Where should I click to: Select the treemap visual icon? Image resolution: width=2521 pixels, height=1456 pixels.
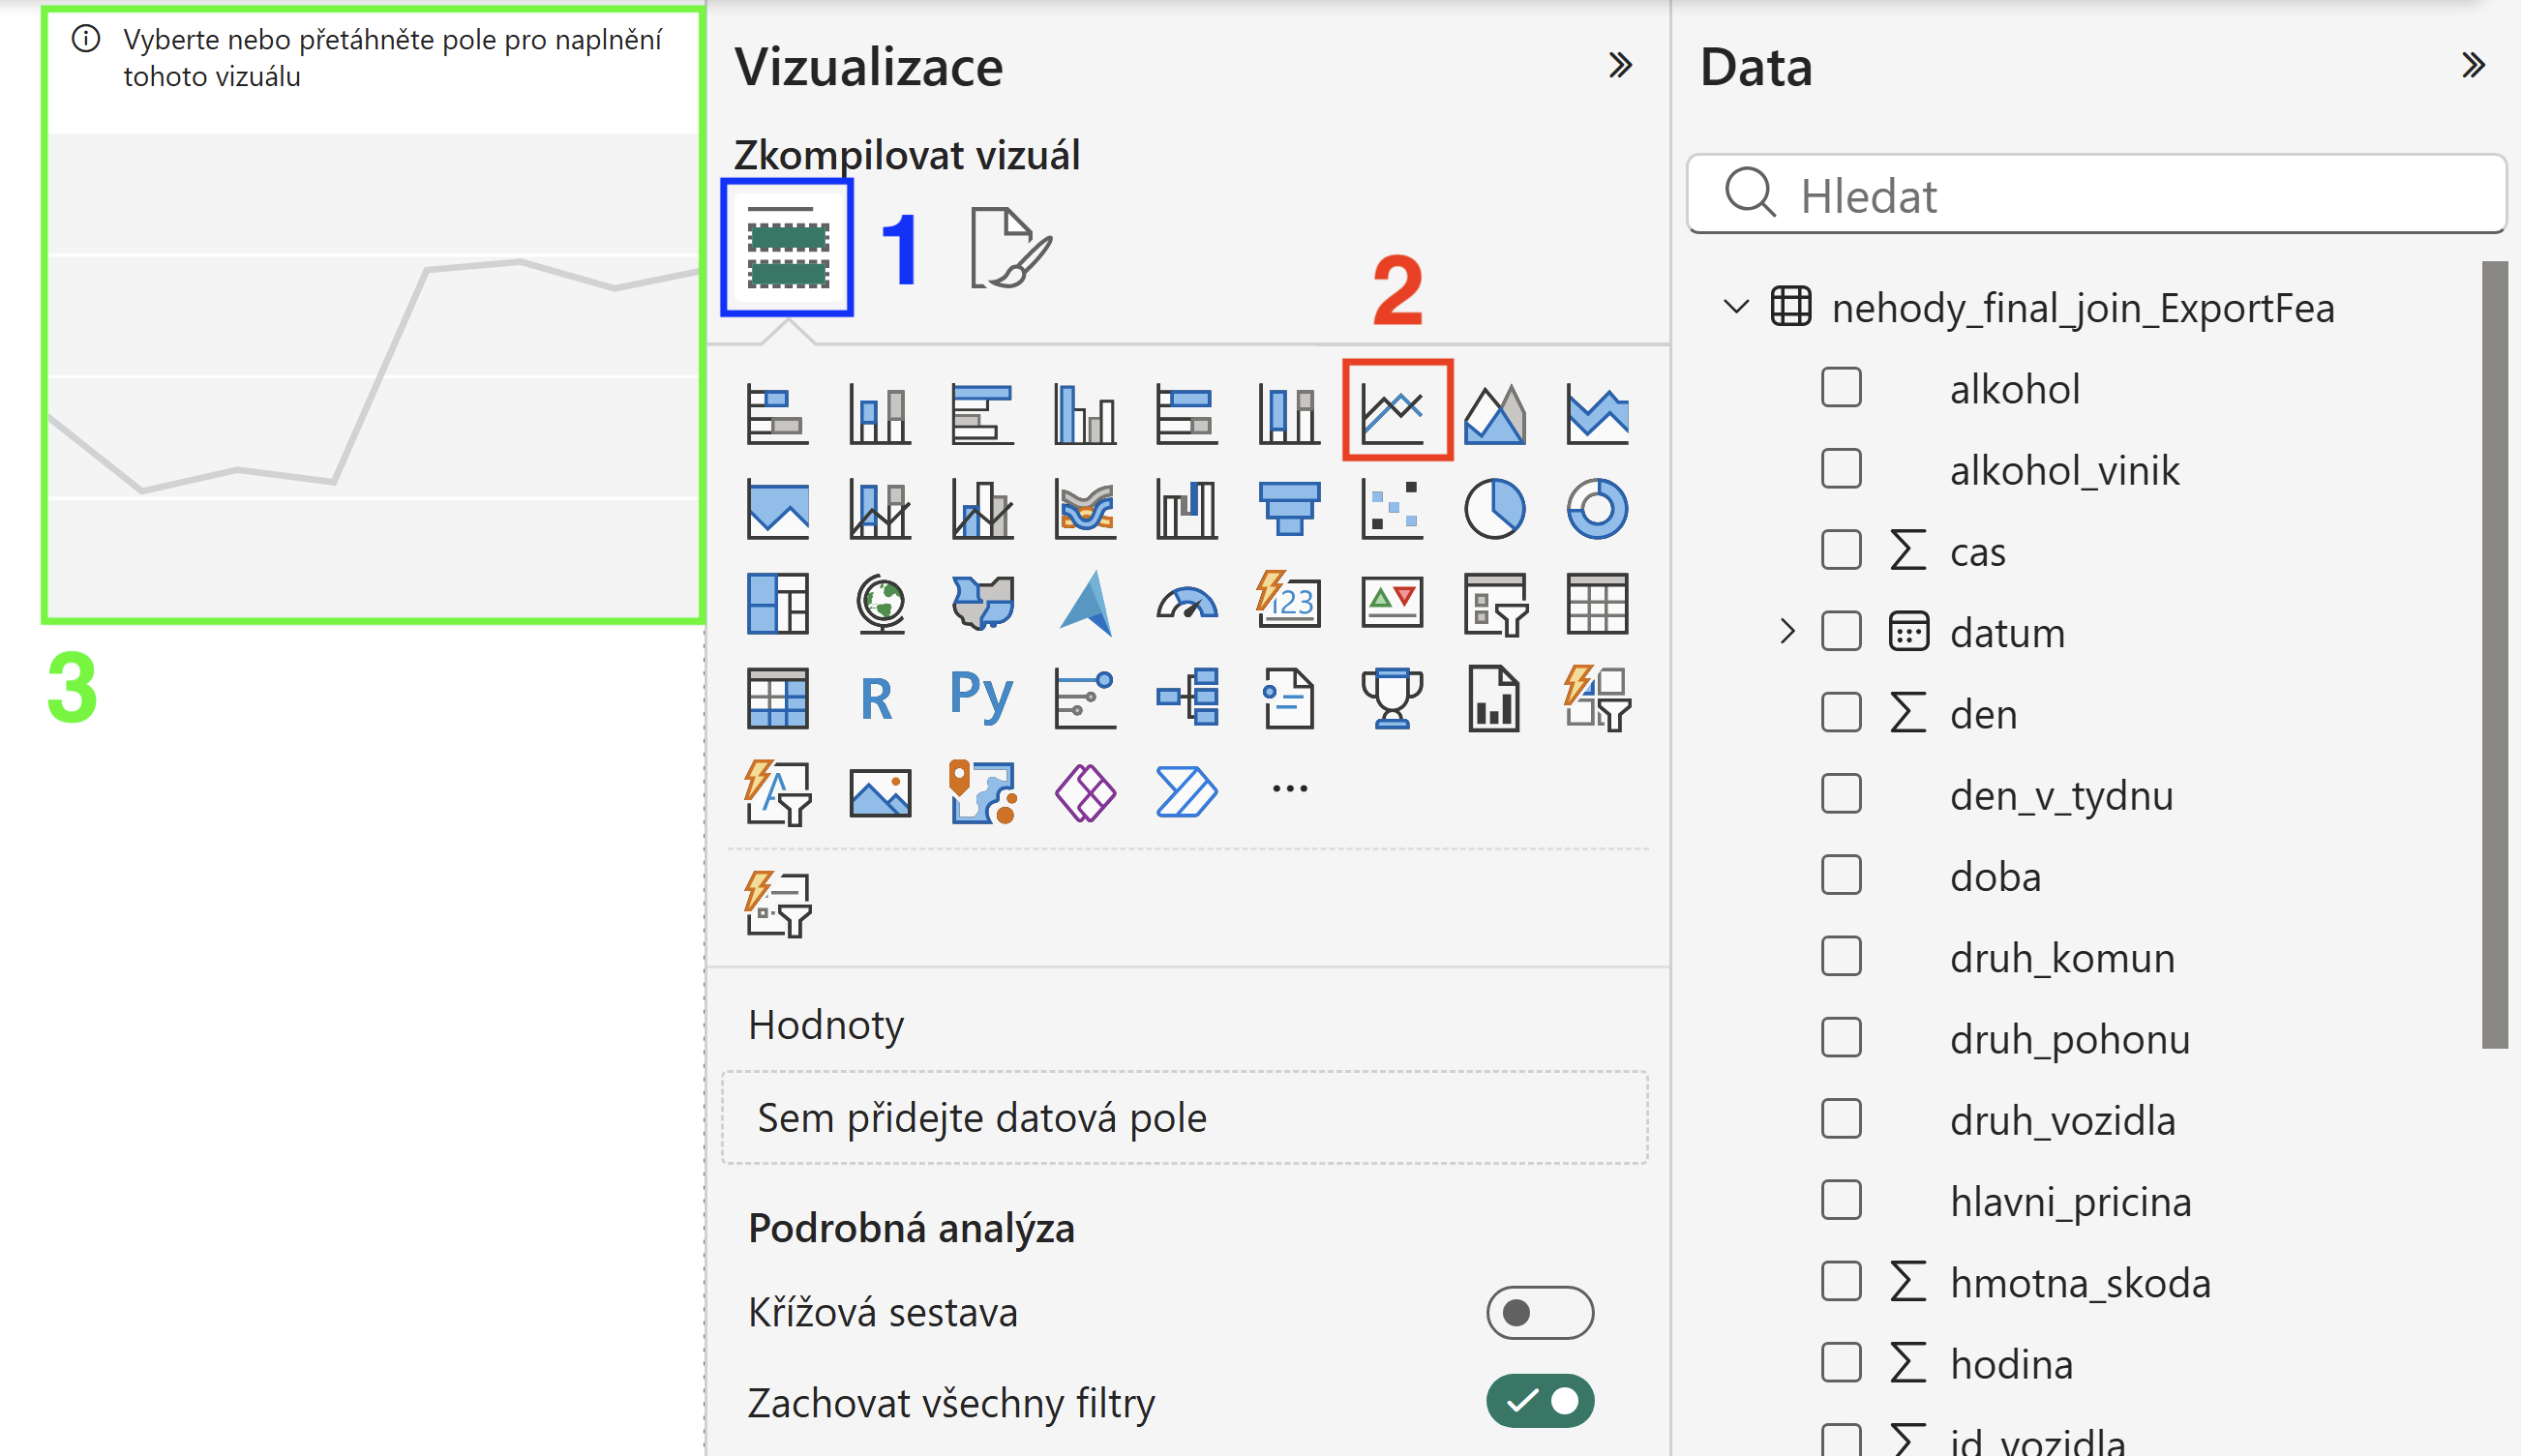(778, 603)
